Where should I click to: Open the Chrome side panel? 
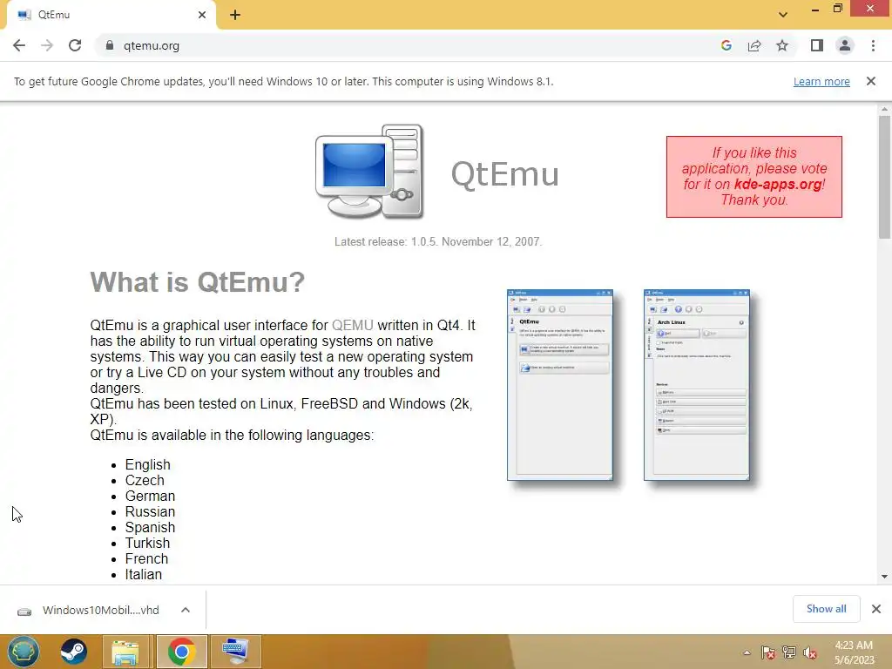(x=817, y=45)
